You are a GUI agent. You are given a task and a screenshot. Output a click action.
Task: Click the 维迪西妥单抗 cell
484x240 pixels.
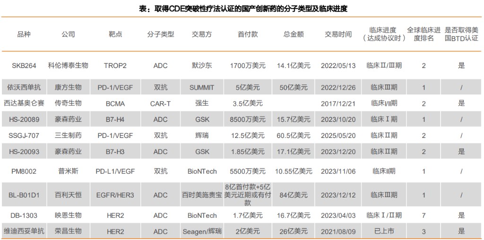click(24, 231)
